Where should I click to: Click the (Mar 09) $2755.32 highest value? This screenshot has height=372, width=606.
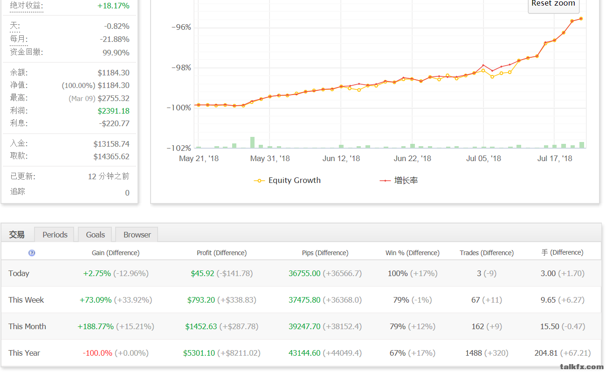coord(99,98)
